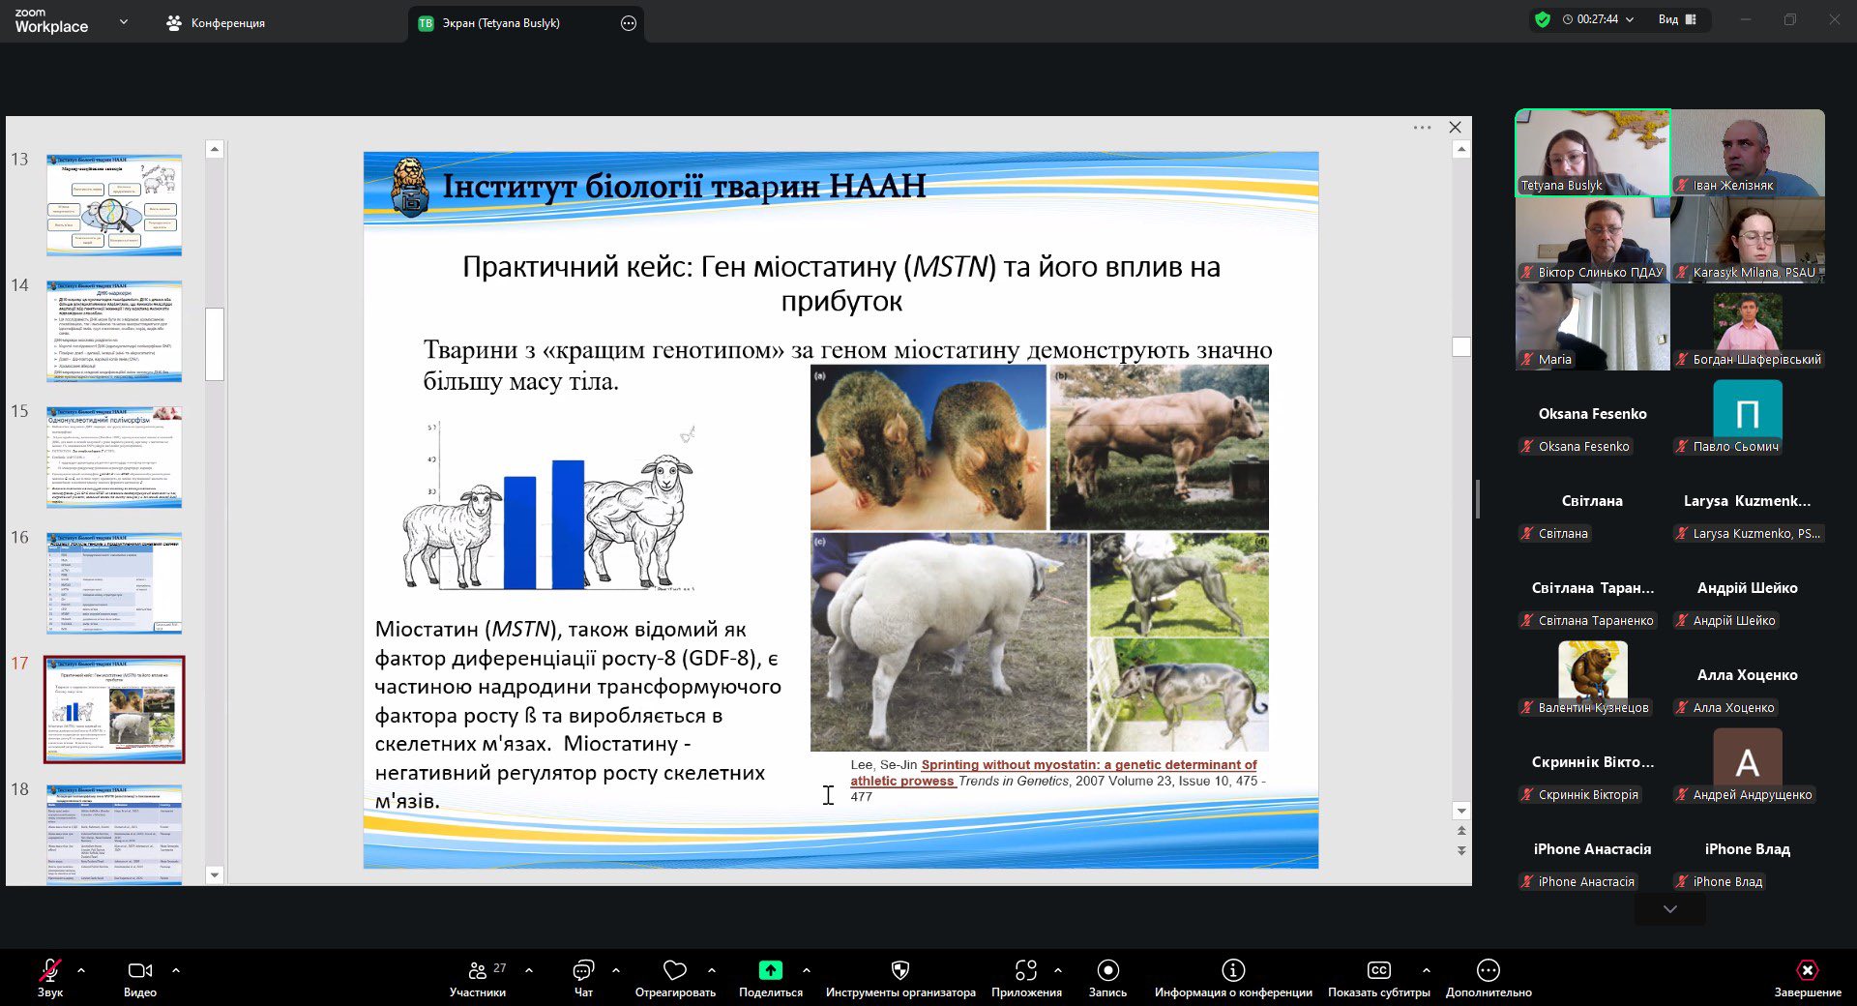This screenshot has width=1857, height=1006.
Task: Switch to the Конференция tab
Action: [x=216, y=23]
